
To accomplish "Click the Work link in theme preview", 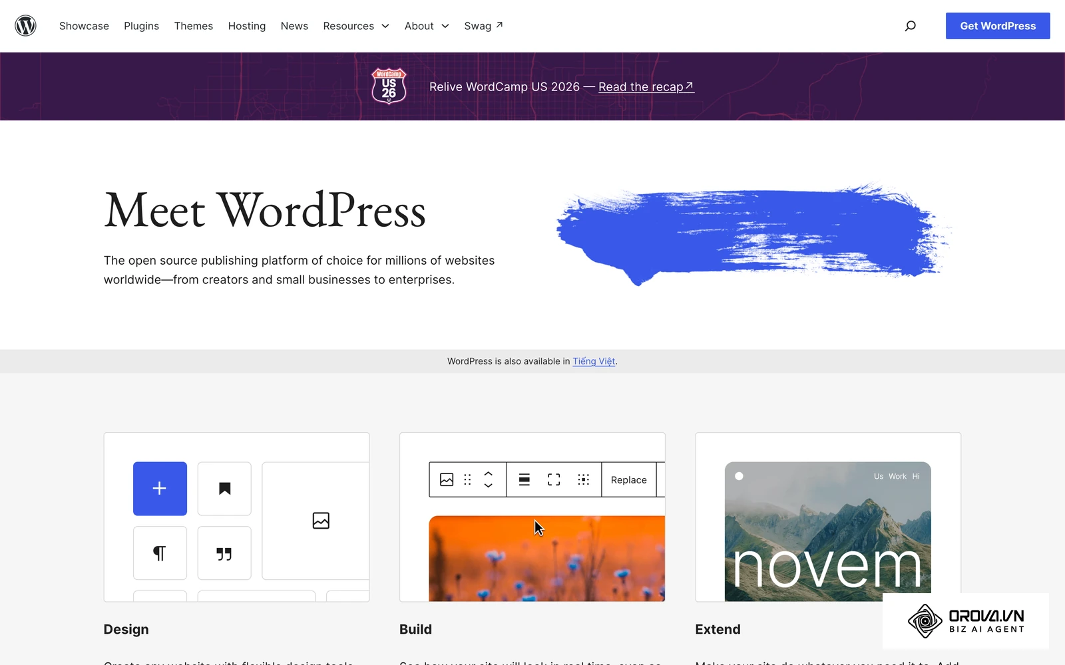I will [x=897, y=476].
